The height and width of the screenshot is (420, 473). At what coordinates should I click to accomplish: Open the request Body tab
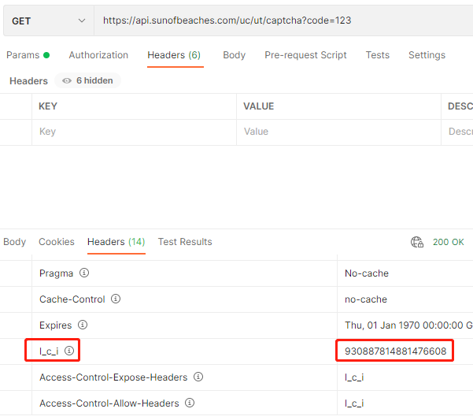pos(234,55)
